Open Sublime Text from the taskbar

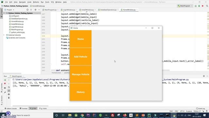tap(137, 115)
